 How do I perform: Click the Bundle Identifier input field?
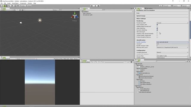(x=172, y=42)
